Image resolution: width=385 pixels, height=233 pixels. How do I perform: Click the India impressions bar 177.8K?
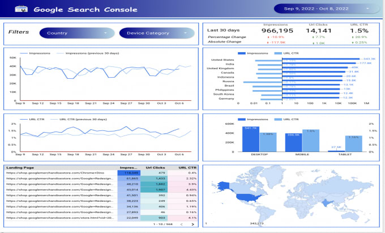coord(319,63)
